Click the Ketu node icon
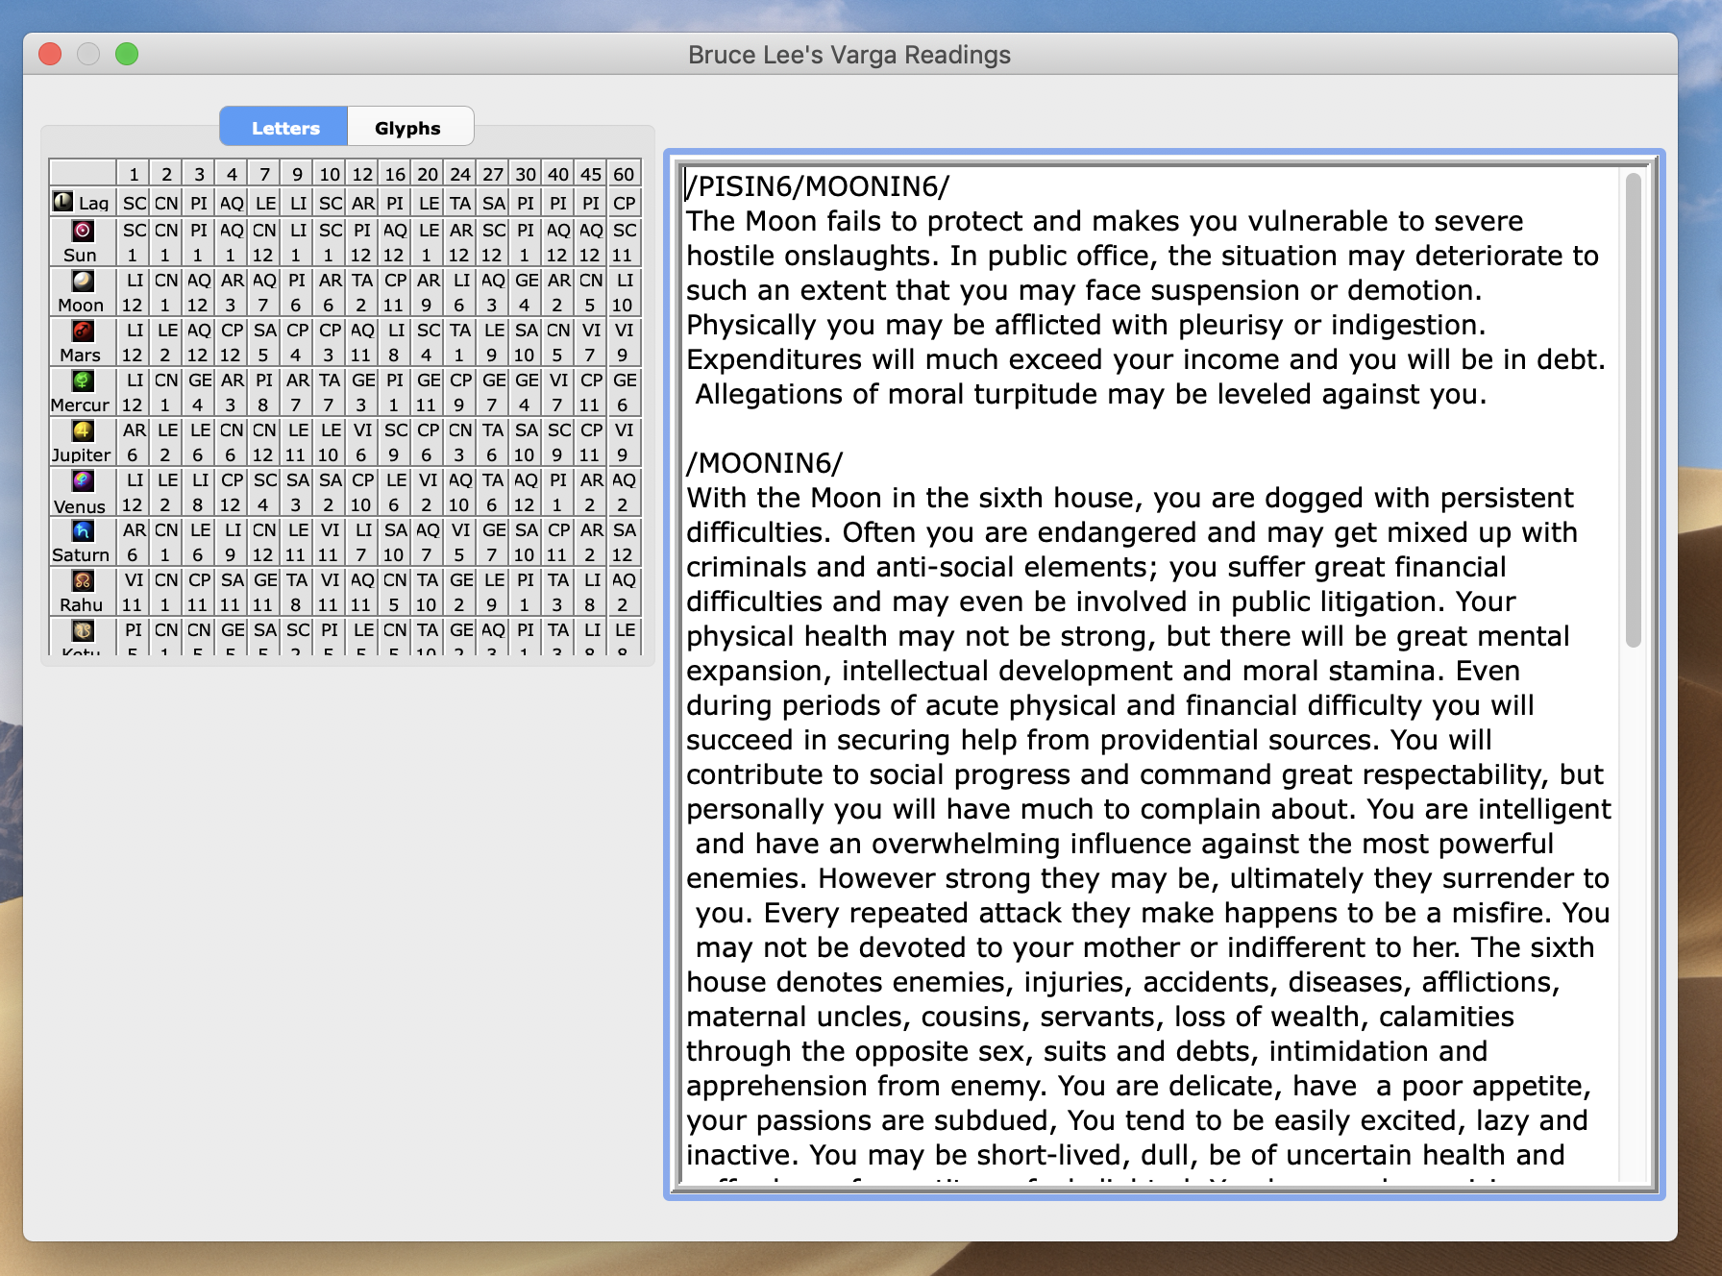Screen dimensions: 1722x1276 (x=83, y=630)
